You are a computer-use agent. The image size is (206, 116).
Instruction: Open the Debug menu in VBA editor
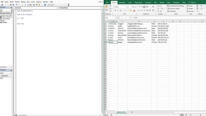[x=23, y=2]
